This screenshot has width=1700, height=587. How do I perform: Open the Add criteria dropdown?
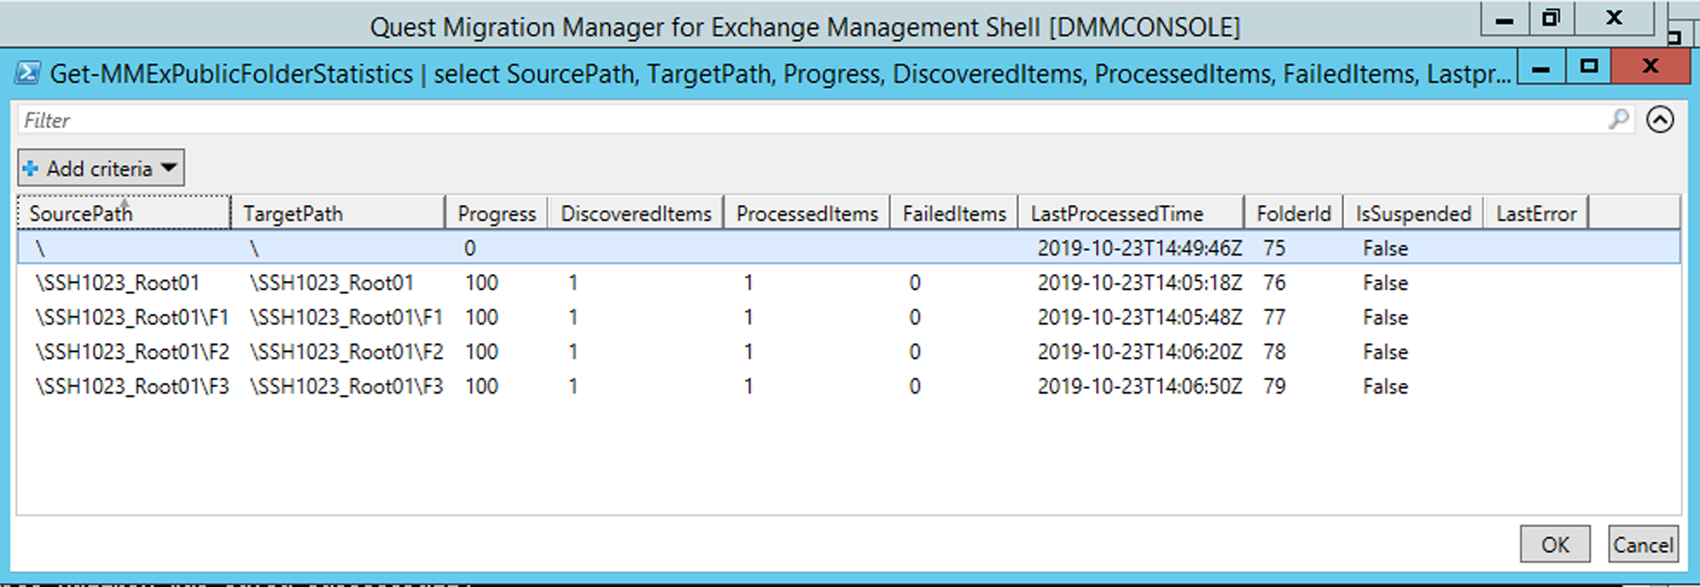coord(101,168)
